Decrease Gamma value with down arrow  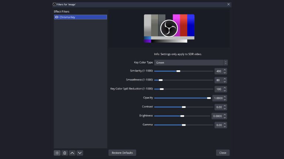point(224,126)
